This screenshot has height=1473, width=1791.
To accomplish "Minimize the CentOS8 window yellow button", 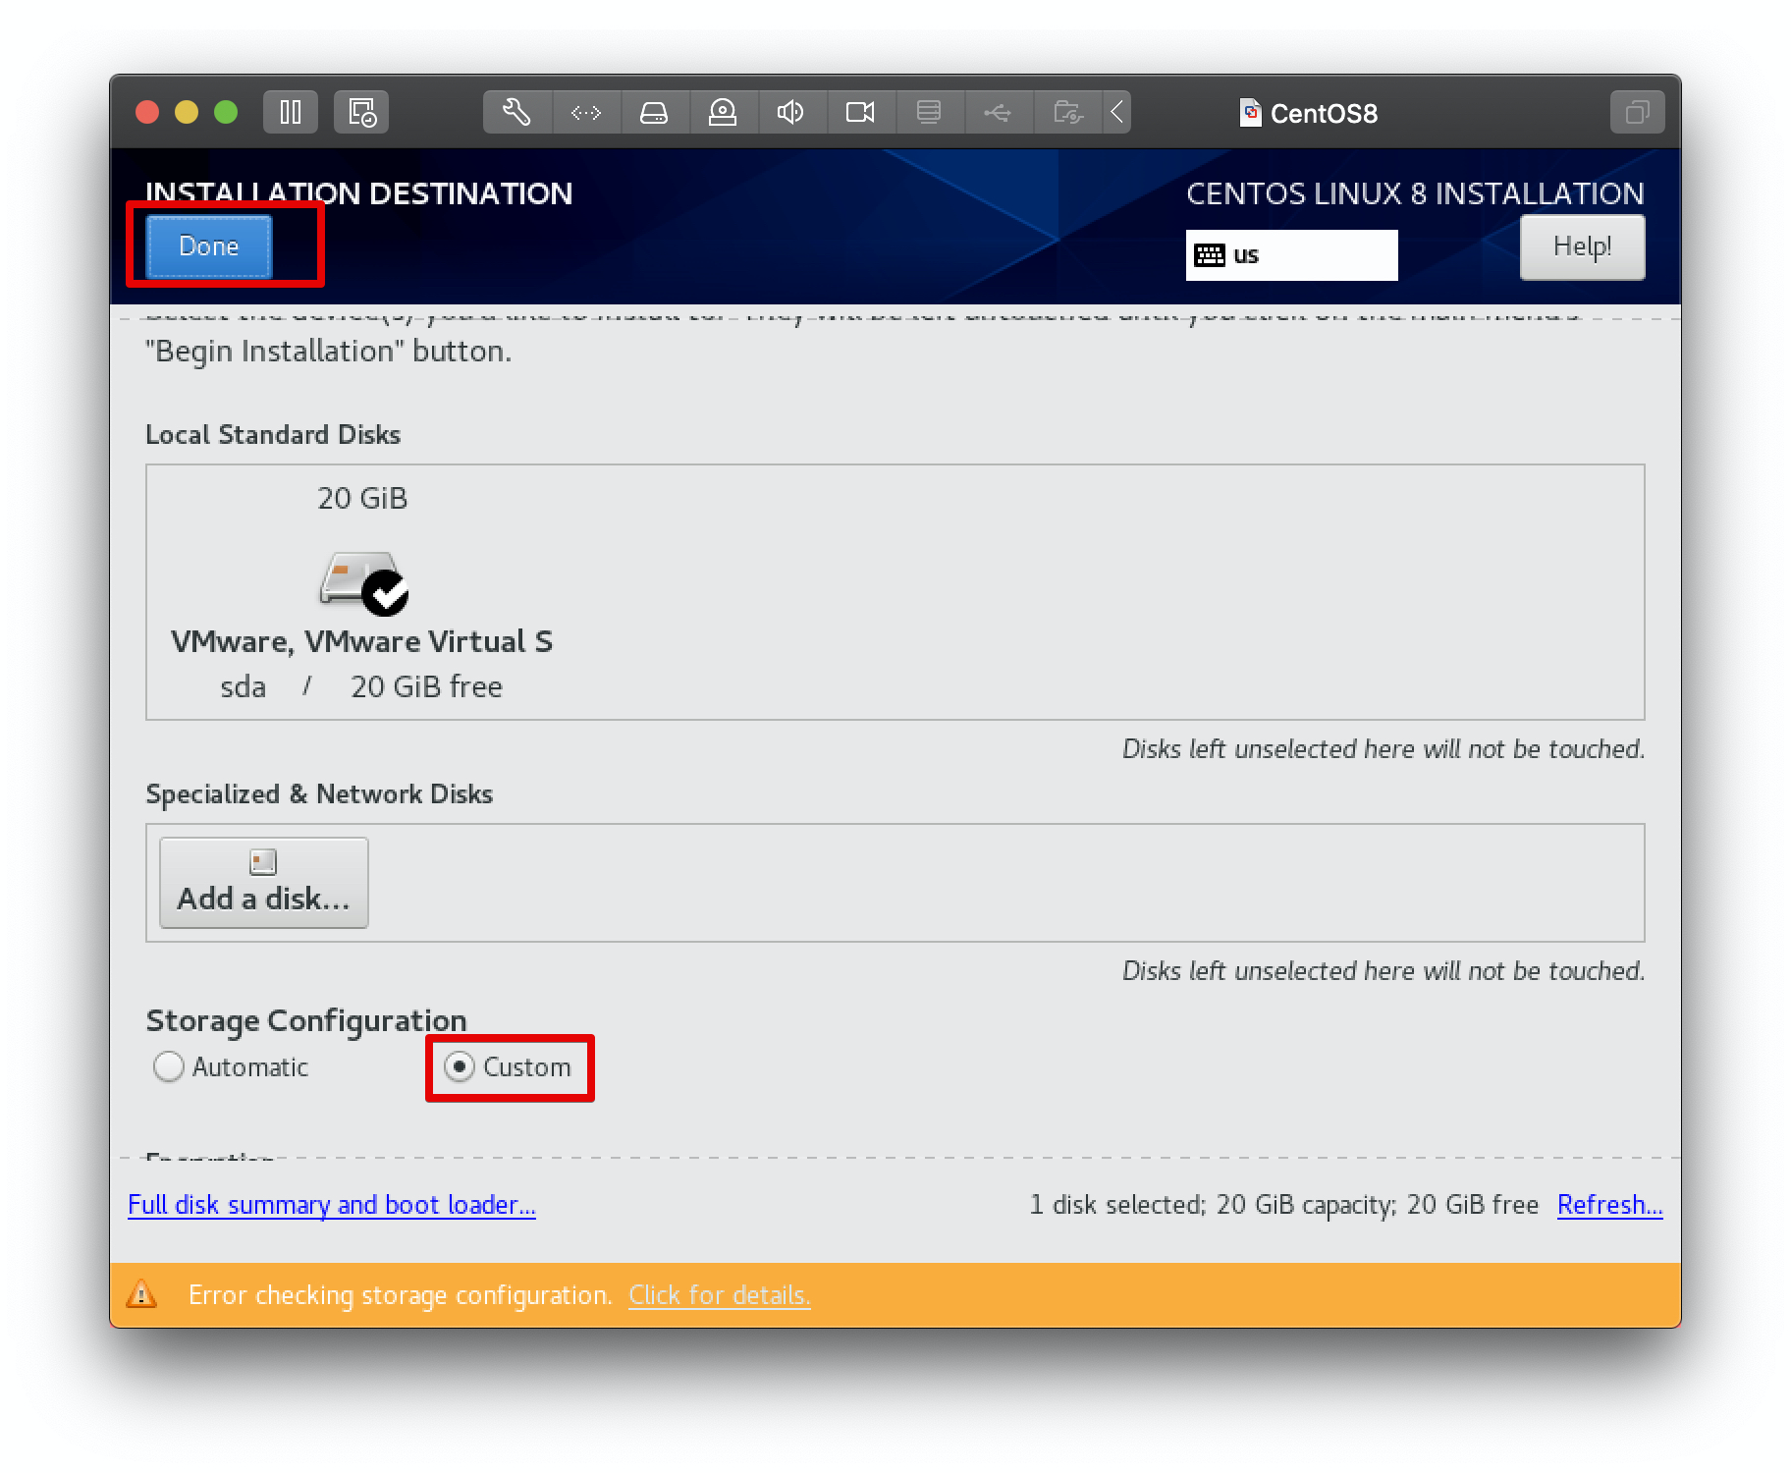I will click(x=187, y=112).
